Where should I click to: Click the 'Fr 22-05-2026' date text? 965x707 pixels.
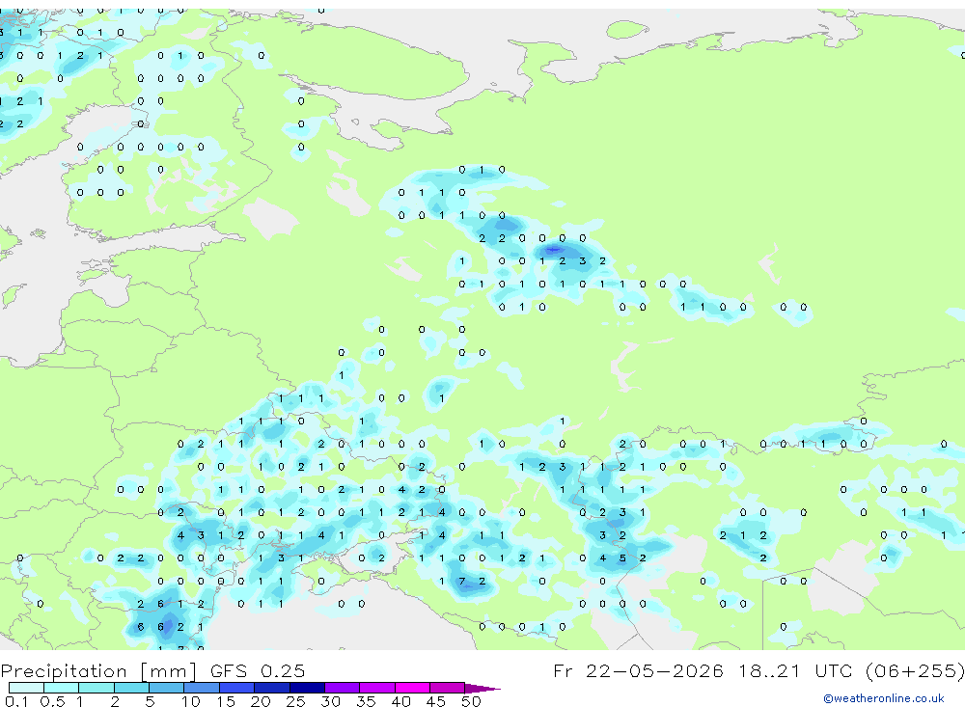(638, 670)
